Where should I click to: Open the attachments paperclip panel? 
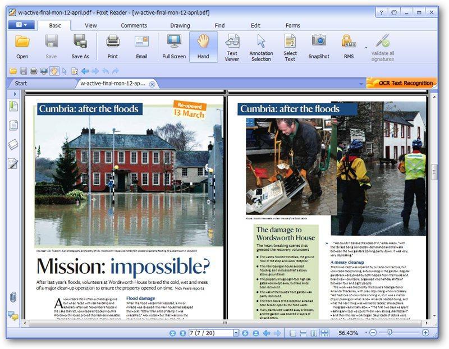coord(13,297)
